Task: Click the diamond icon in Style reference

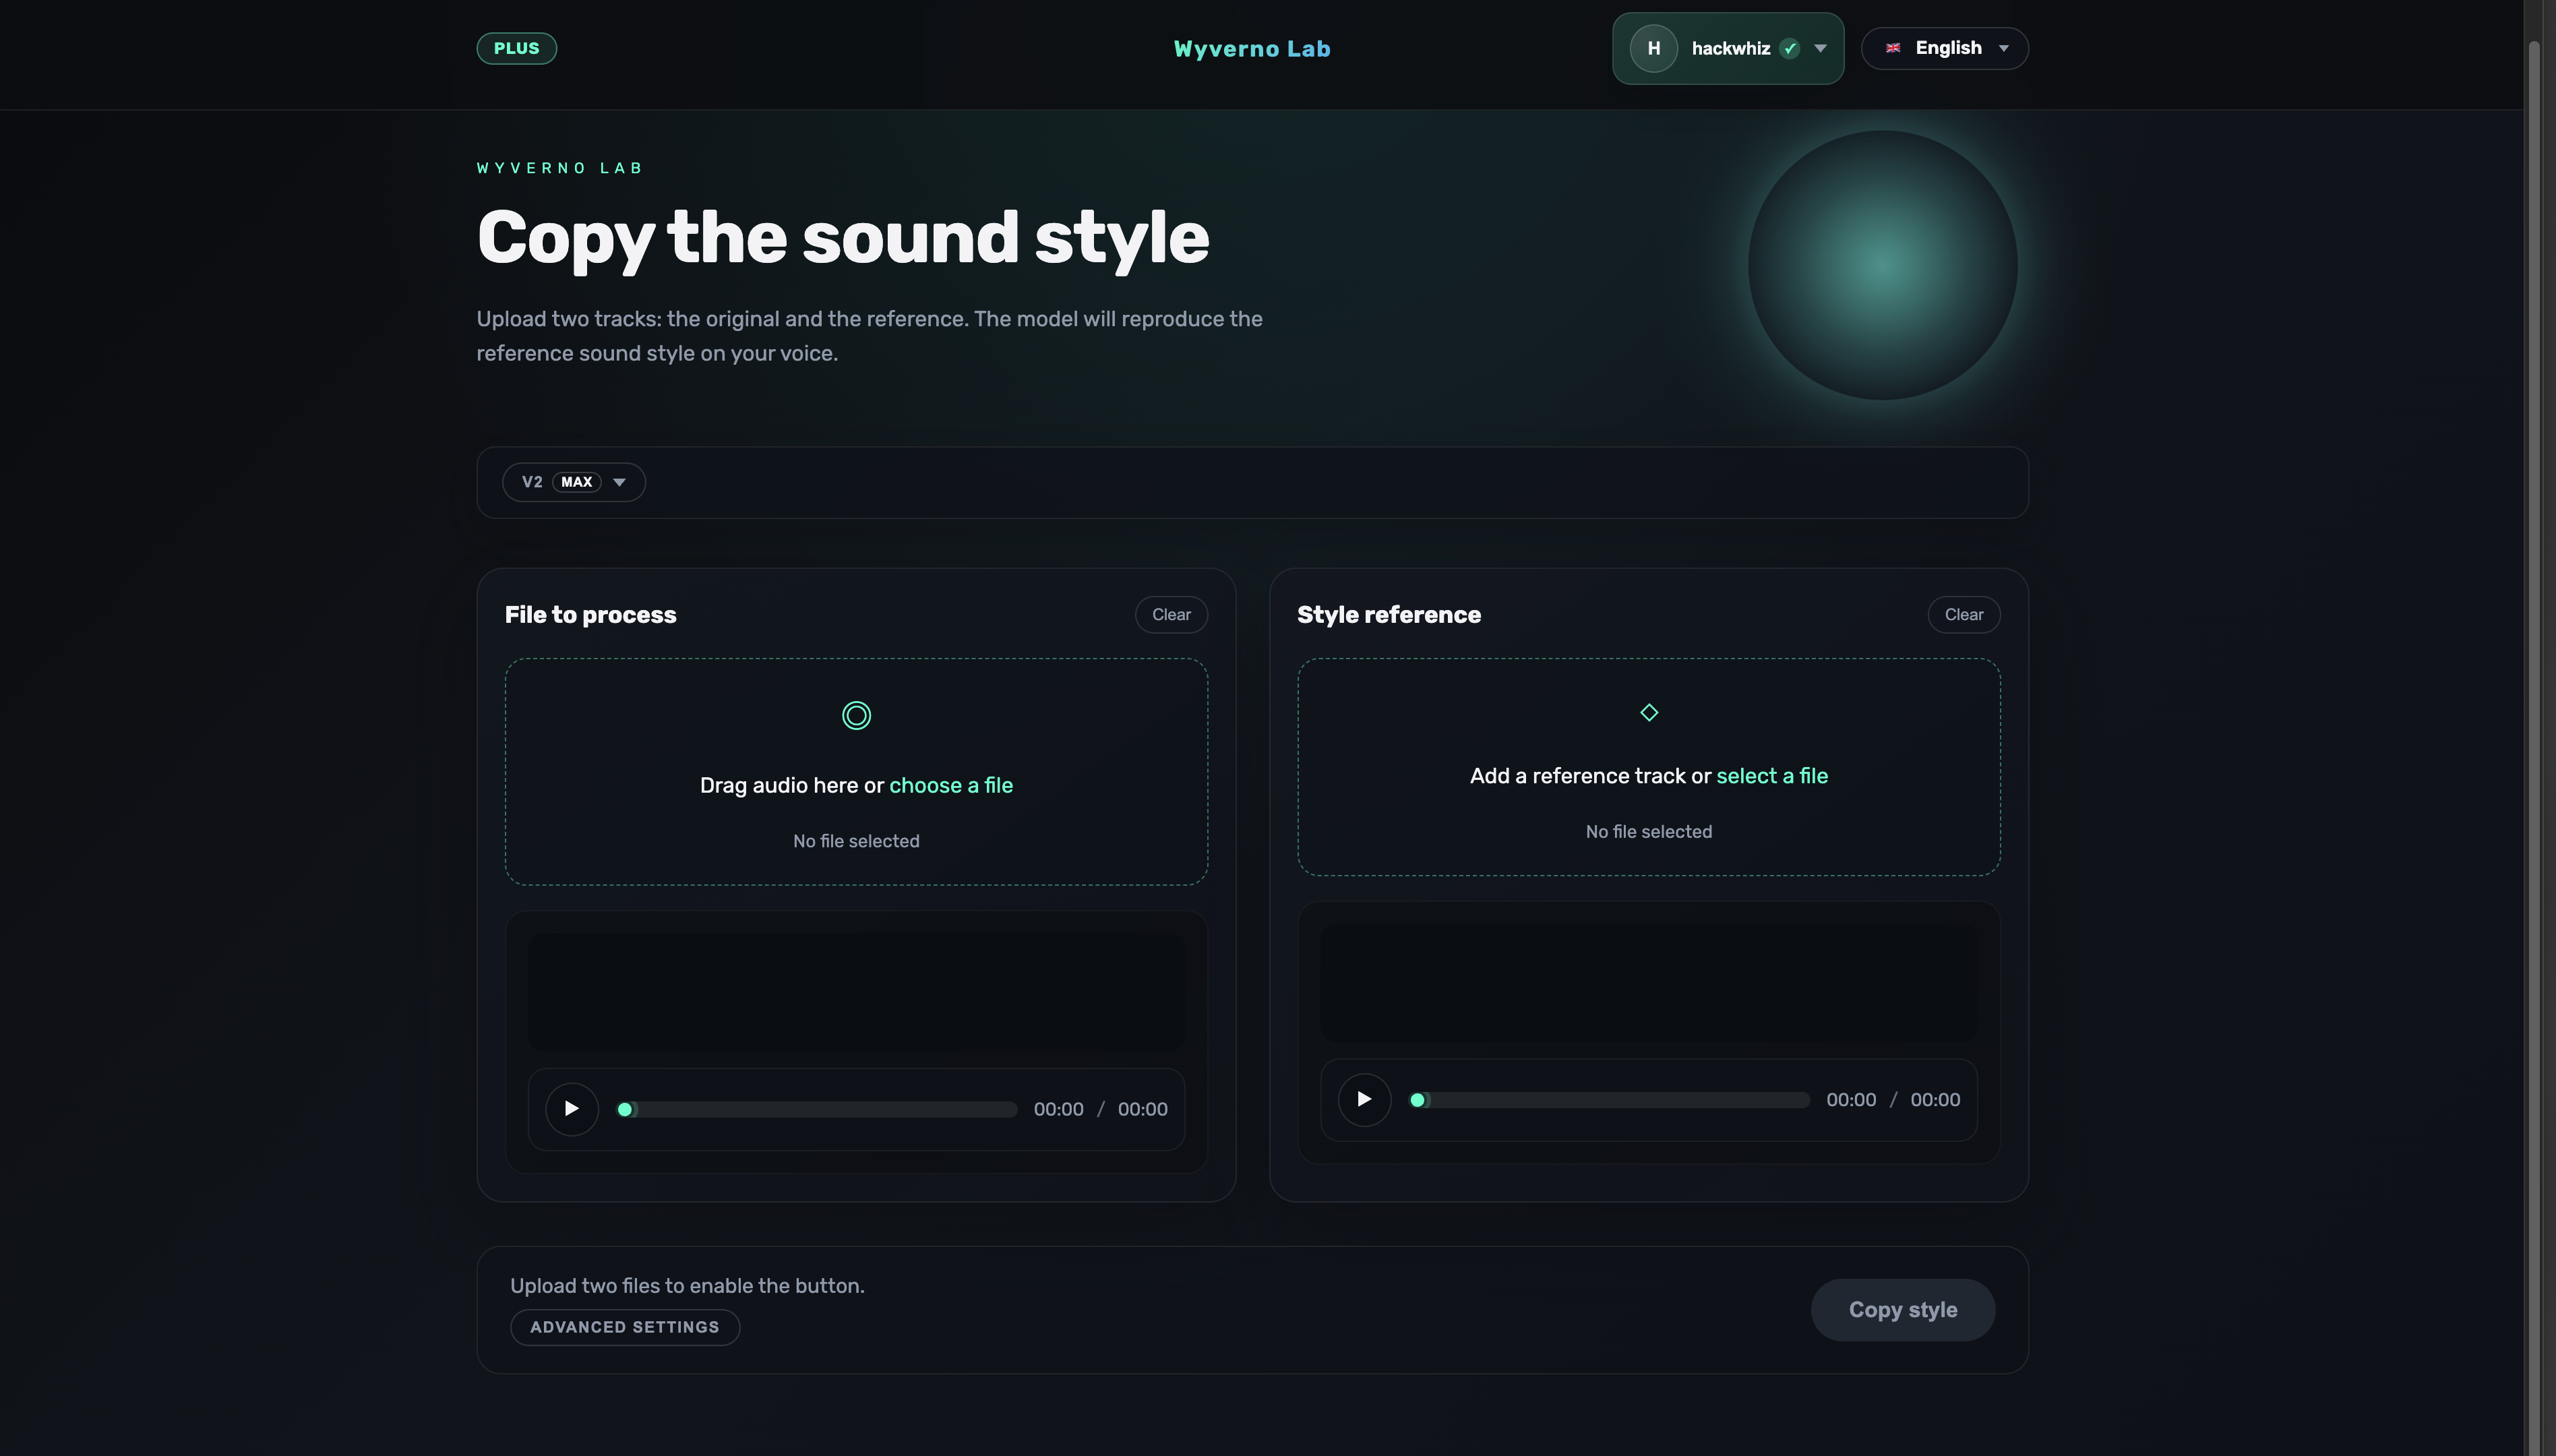Action: [1649, 712]
